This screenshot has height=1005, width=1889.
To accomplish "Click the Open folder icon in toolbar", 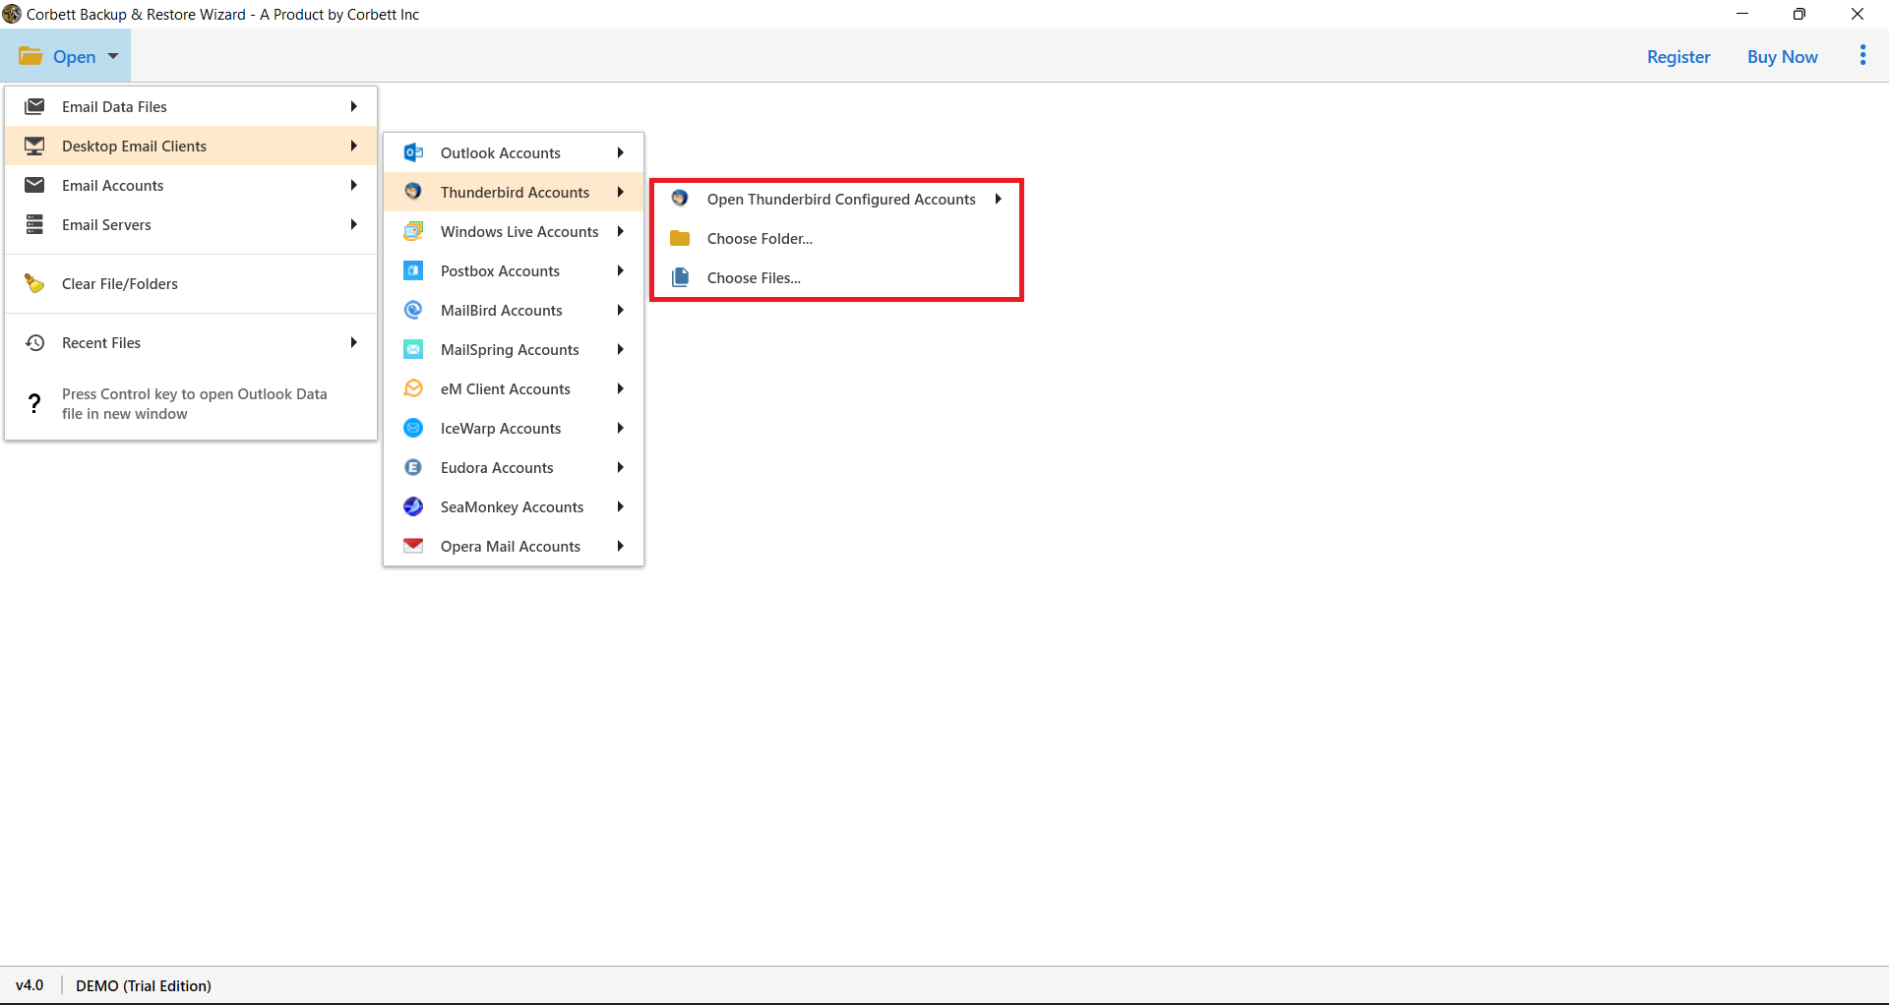I will point(30,56).
